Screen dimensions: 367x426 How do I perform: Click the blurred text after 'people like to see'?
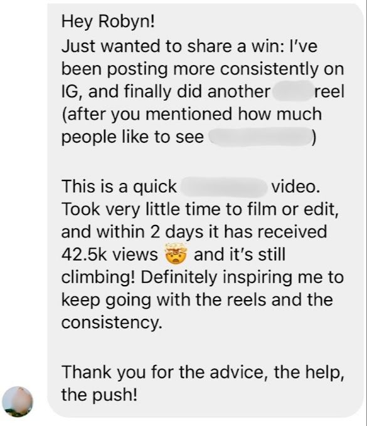[x=261, y=137]
